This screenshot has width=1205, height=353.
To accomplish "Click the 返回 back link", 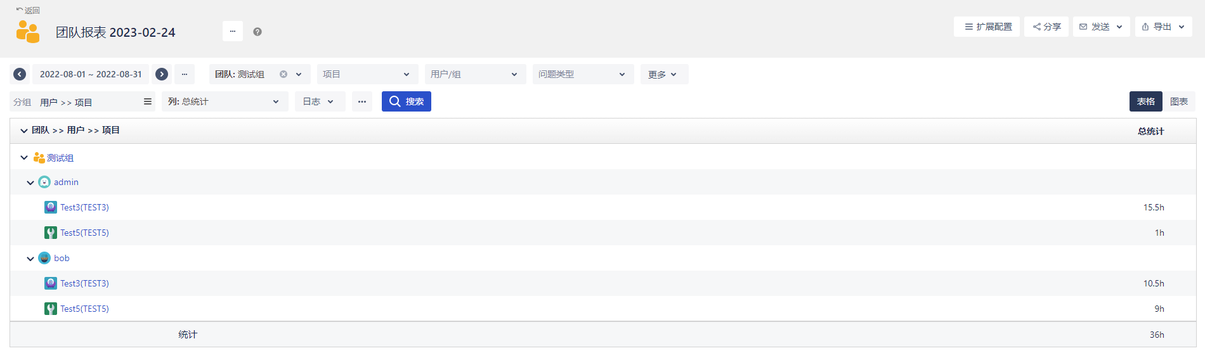I will click(28, 10).
